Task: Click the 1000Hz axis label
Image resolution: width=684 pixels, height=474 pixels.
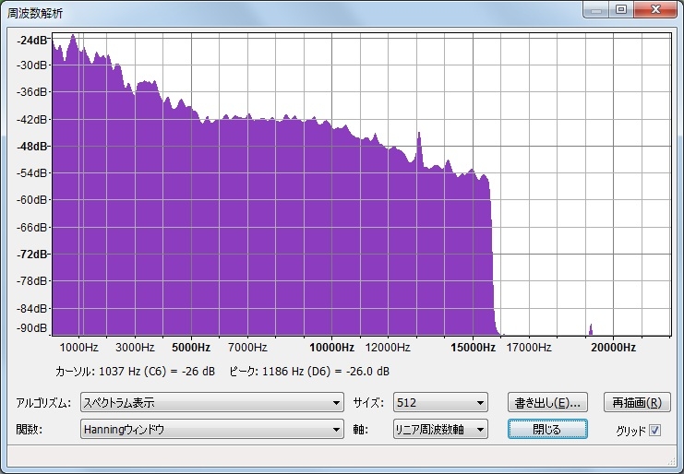Action: point(79,348)
